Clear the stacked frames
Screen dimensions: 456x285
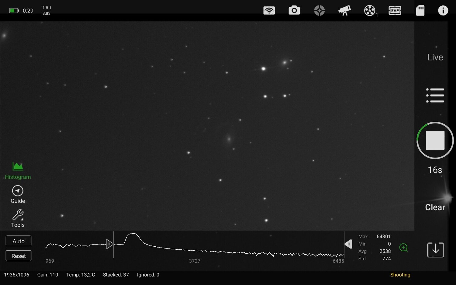click(435, 207)
